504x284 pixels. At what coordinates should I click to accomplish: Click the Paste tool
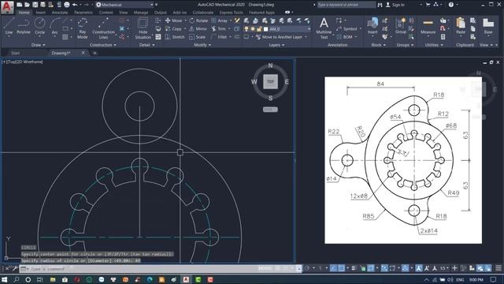click(461, 26)
